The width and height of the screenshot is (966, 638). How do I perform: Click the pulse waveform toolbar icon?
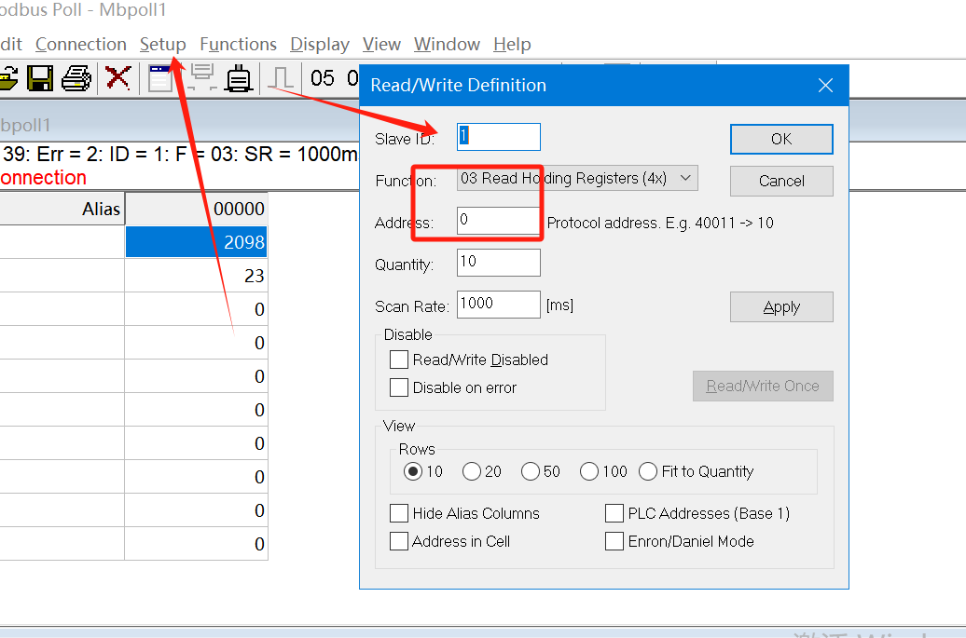pos(281,78)
